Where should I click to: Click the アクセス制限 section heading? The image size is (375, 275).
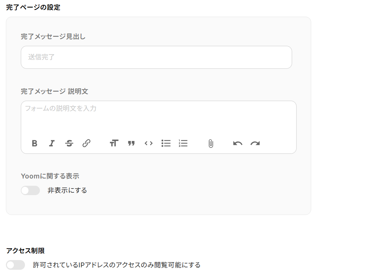25,251
